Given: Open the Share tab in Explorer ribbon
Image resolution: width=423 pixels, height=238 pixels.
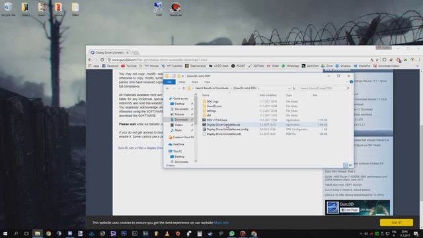Looking at the screenshot, I should click(195, 82).
